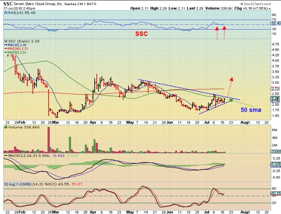Click the May date label below price chart

point(130,122)
